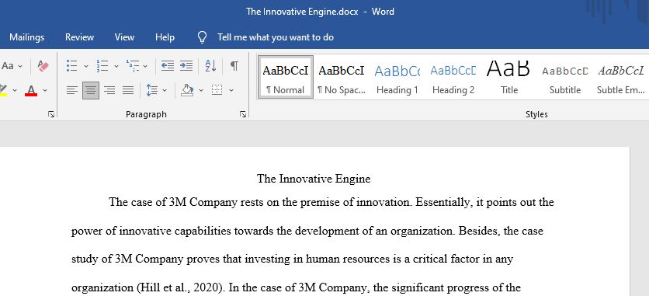
Task: Click the Increase Indent icon
Action: pos(186,66)
